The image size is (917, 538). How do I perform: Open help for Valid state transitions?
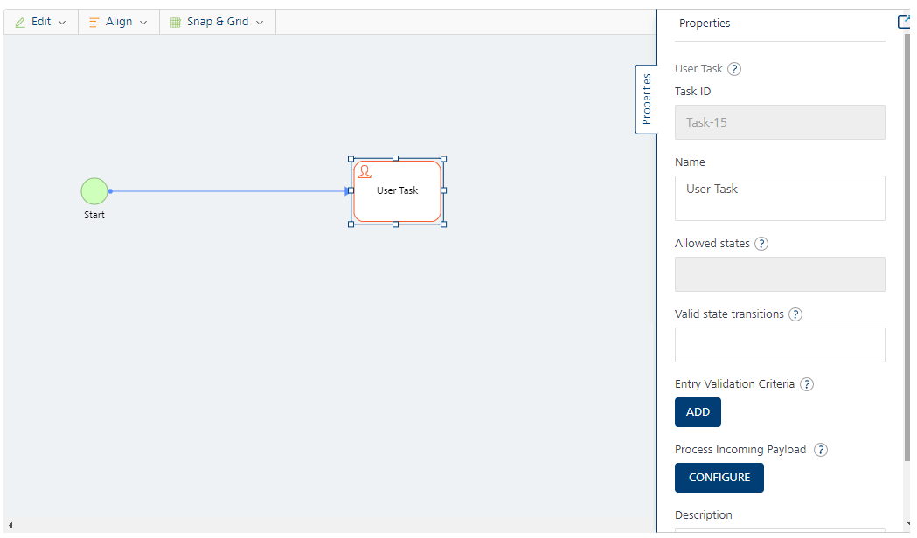click(795, 314)
